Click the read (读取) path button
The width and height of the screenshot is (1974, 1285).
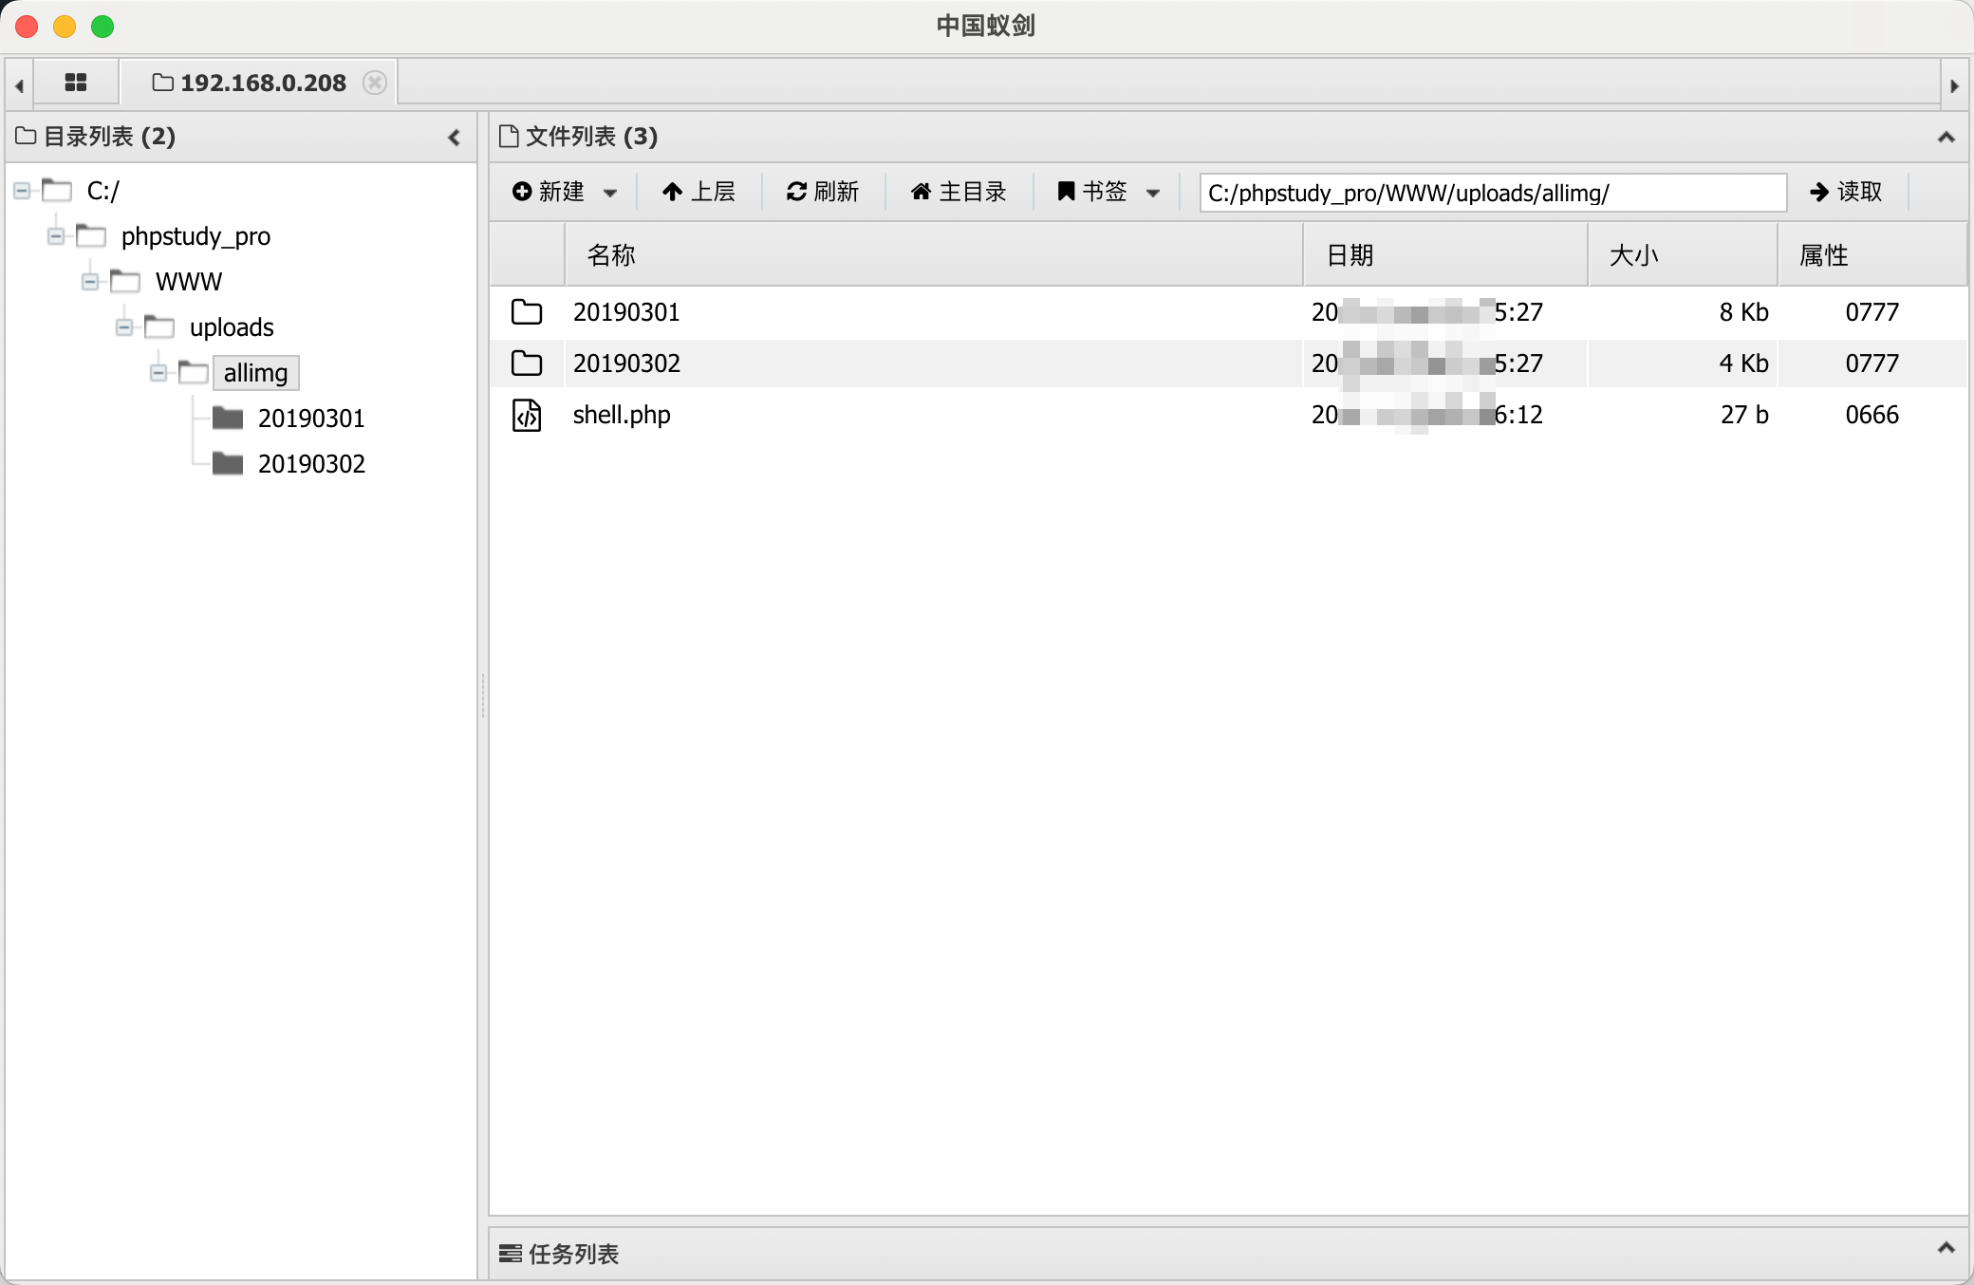click(1845, 192)
